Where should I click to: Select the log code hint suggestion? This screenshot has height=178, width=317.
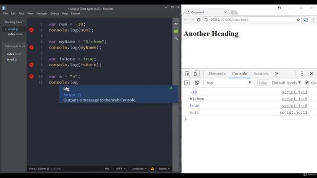point(118,94)
